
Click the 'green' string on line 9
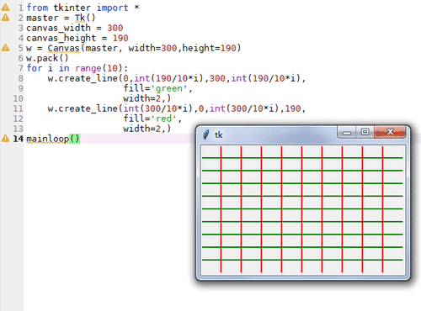pos(169,88)
